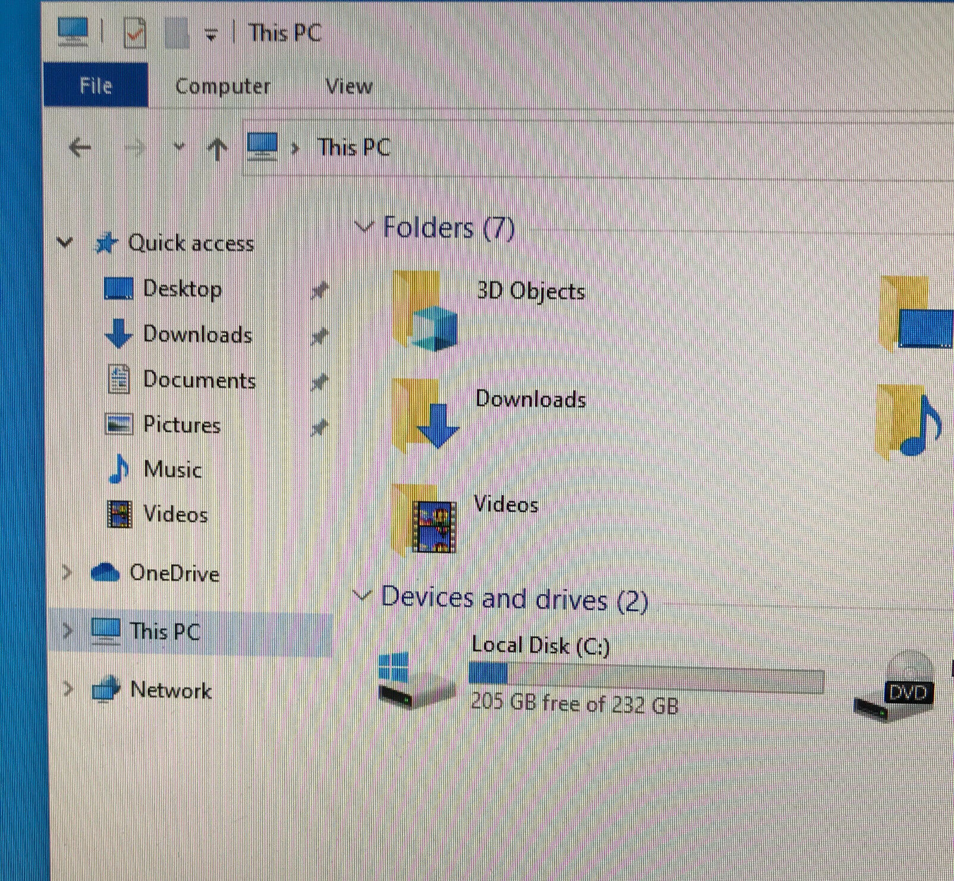
Task: Click the blue Downloads arrow icon in sidebar
Action: [x=118, y=333]
